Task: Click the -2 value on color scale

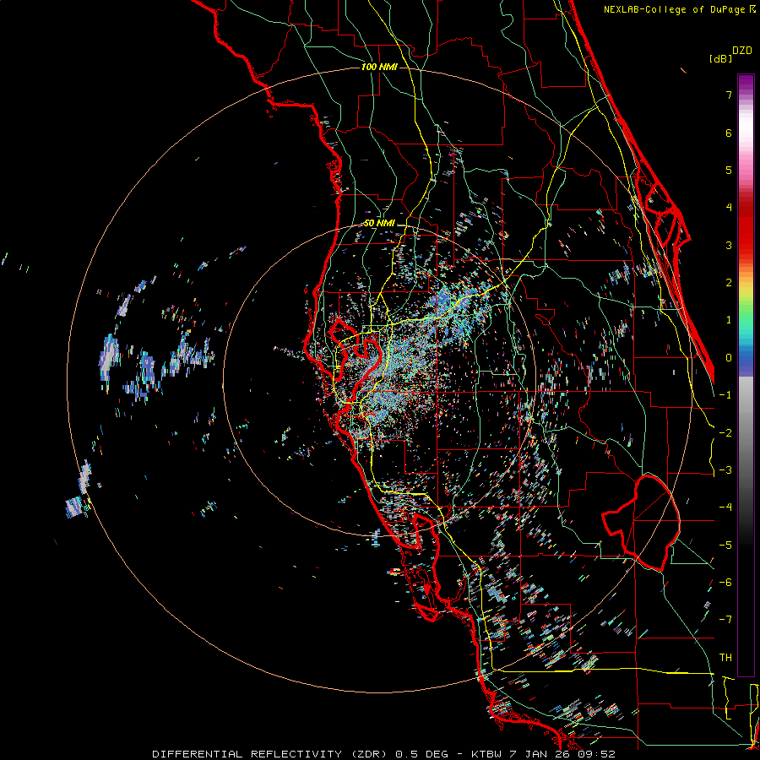Action: (x=725, y=433)
